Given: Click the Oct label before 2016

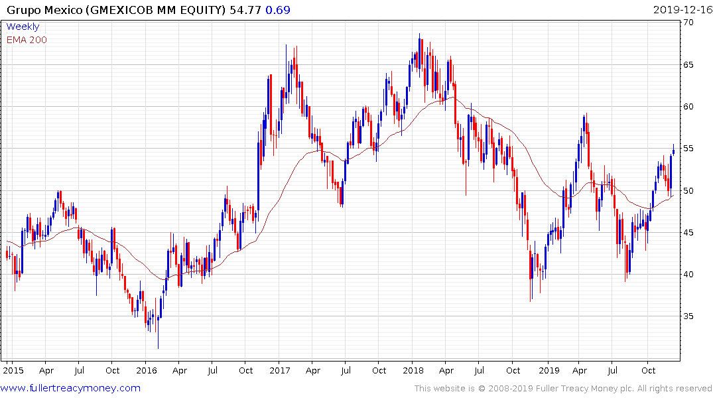Looking at the screenshot, I should click(x=112, y=370).
